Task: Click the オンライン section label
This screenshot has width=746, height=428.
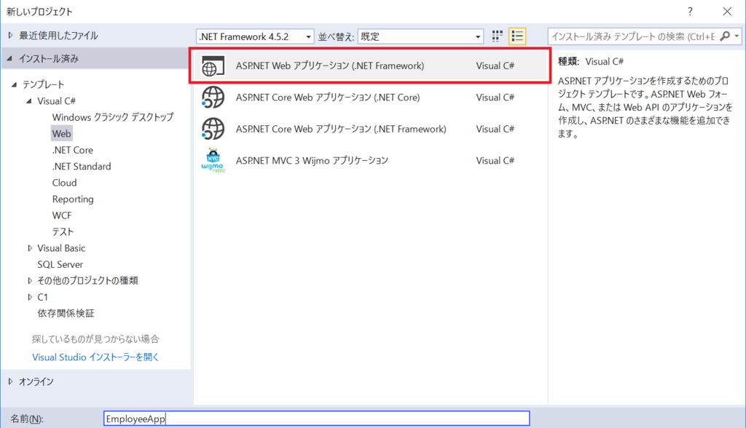Action: (36, 381)
